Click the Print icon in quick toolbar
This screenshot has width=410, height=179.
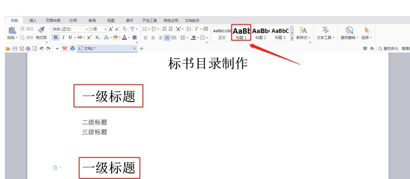click(x=28, y=49)
